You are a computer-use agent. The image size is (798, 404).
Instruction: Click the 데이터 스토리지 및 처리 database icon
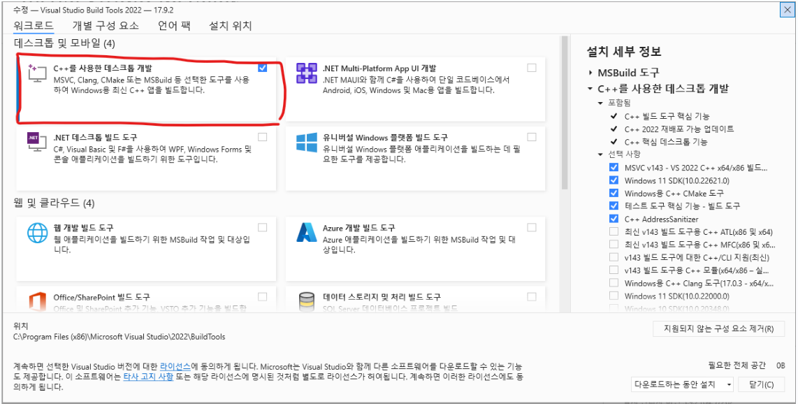307,301
